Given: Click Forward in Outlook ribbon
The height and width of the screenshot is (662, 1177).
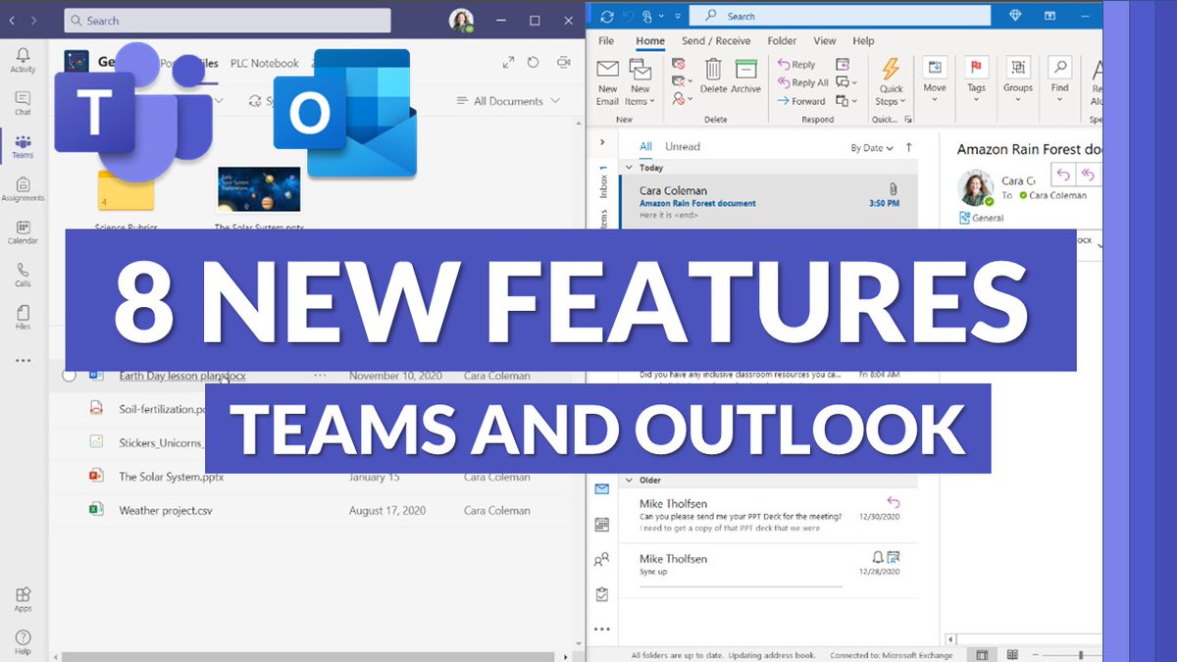Looking at the screenshot, I should tap(801, 101).
